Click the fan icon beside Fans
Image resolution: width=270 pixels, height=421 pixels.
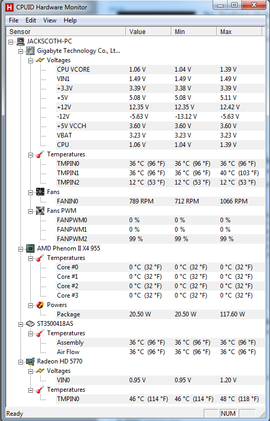pyautogui.click(x=40, y=192)
